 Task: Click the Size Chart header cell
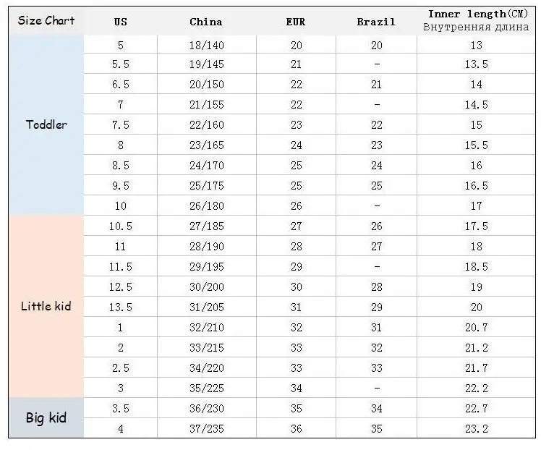point(46,21)
